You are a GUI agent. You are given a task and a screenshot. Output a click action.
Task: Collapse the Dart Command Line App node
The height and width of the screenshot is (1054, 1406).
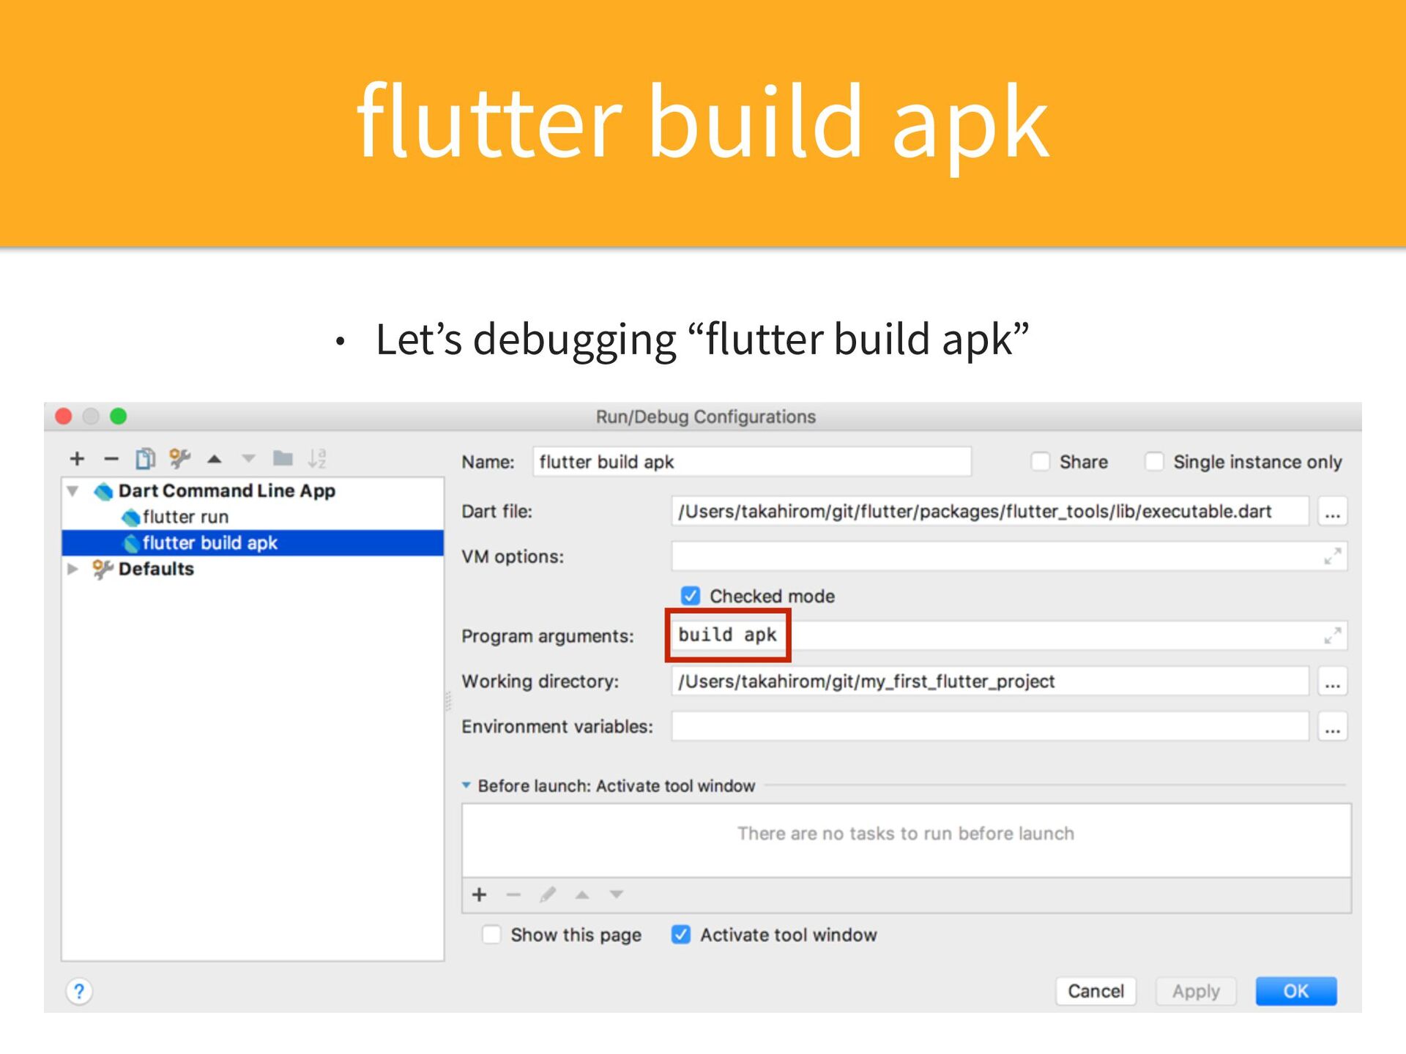pos(72,490)
